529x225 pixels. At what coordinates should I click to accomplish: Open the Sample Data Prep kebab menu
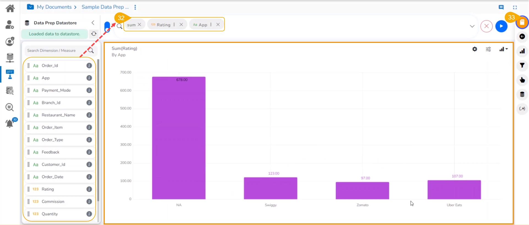click(x=135, y=7)
